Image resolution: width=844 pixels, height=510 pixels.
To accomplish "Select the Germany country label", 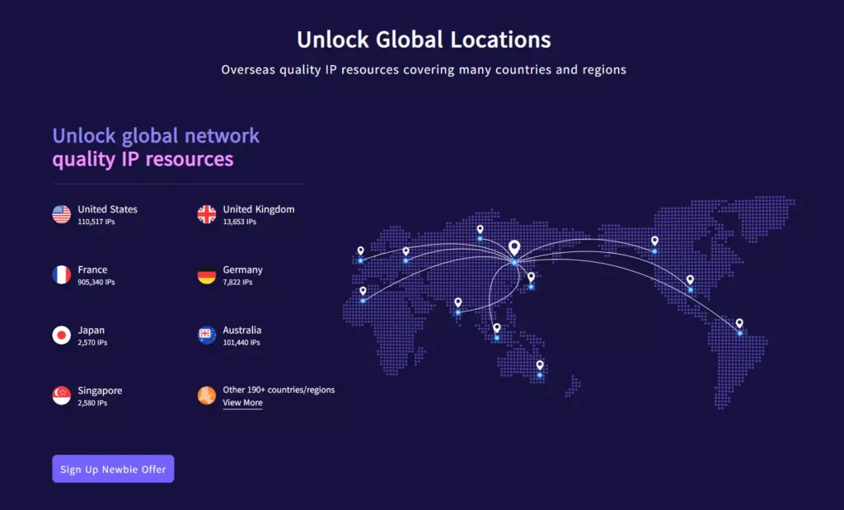I will 243,269.
